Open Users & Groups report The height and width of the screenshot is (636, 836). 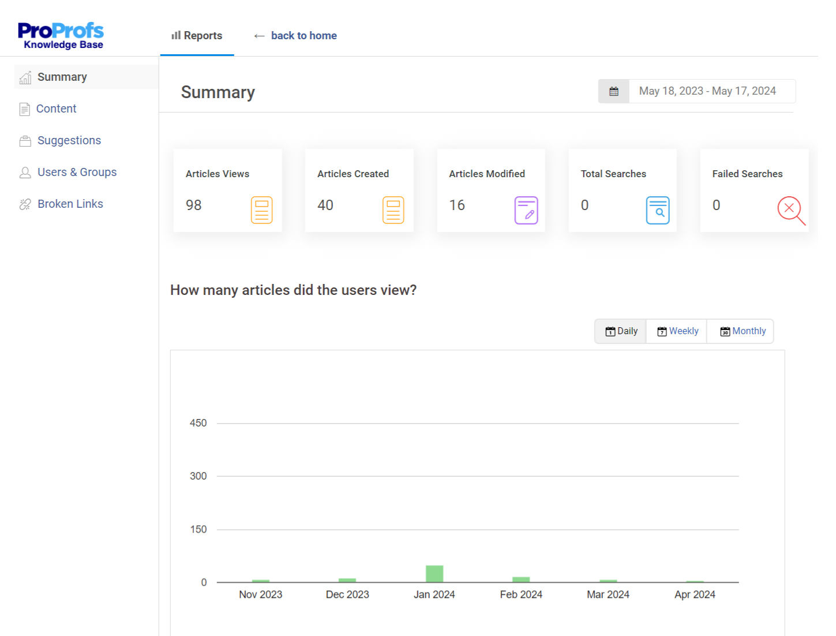77,172
